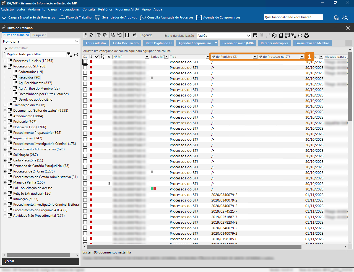
Task: Click the Encaminhar ao Membro button
Action: 312,43
